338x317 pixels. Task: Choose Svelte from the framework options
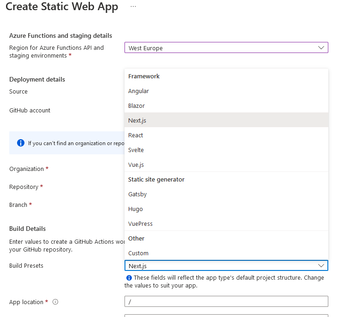pos(136,150)
